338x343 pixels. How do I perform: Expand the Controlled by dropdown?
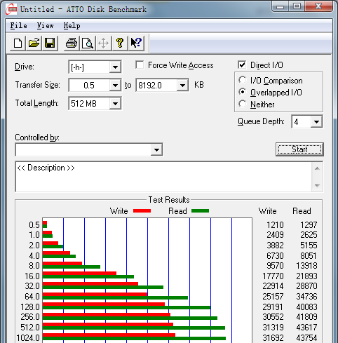point(156,149)
